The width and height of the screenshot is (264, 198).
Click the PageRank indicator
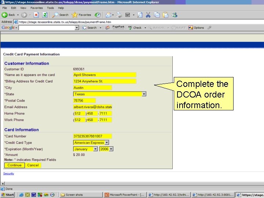118,27
